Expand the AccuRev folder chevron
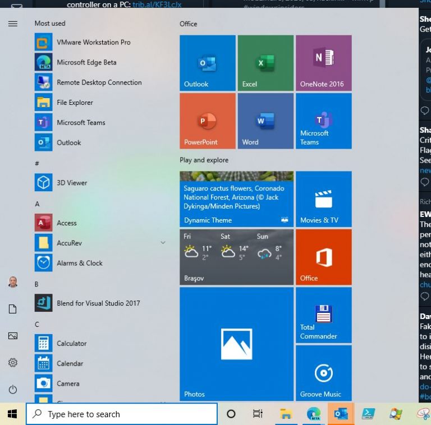 click(163, 243)
